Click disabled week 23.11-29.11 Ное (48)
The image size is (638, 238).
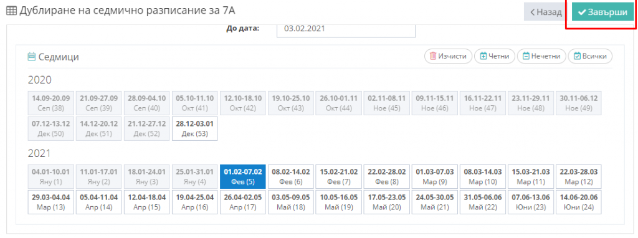point(531,103)
